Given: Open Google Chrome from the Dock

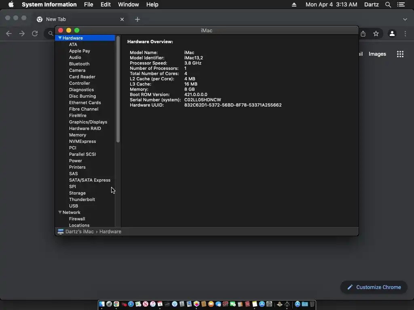Looking at the screenshot, I should (116, 304).
